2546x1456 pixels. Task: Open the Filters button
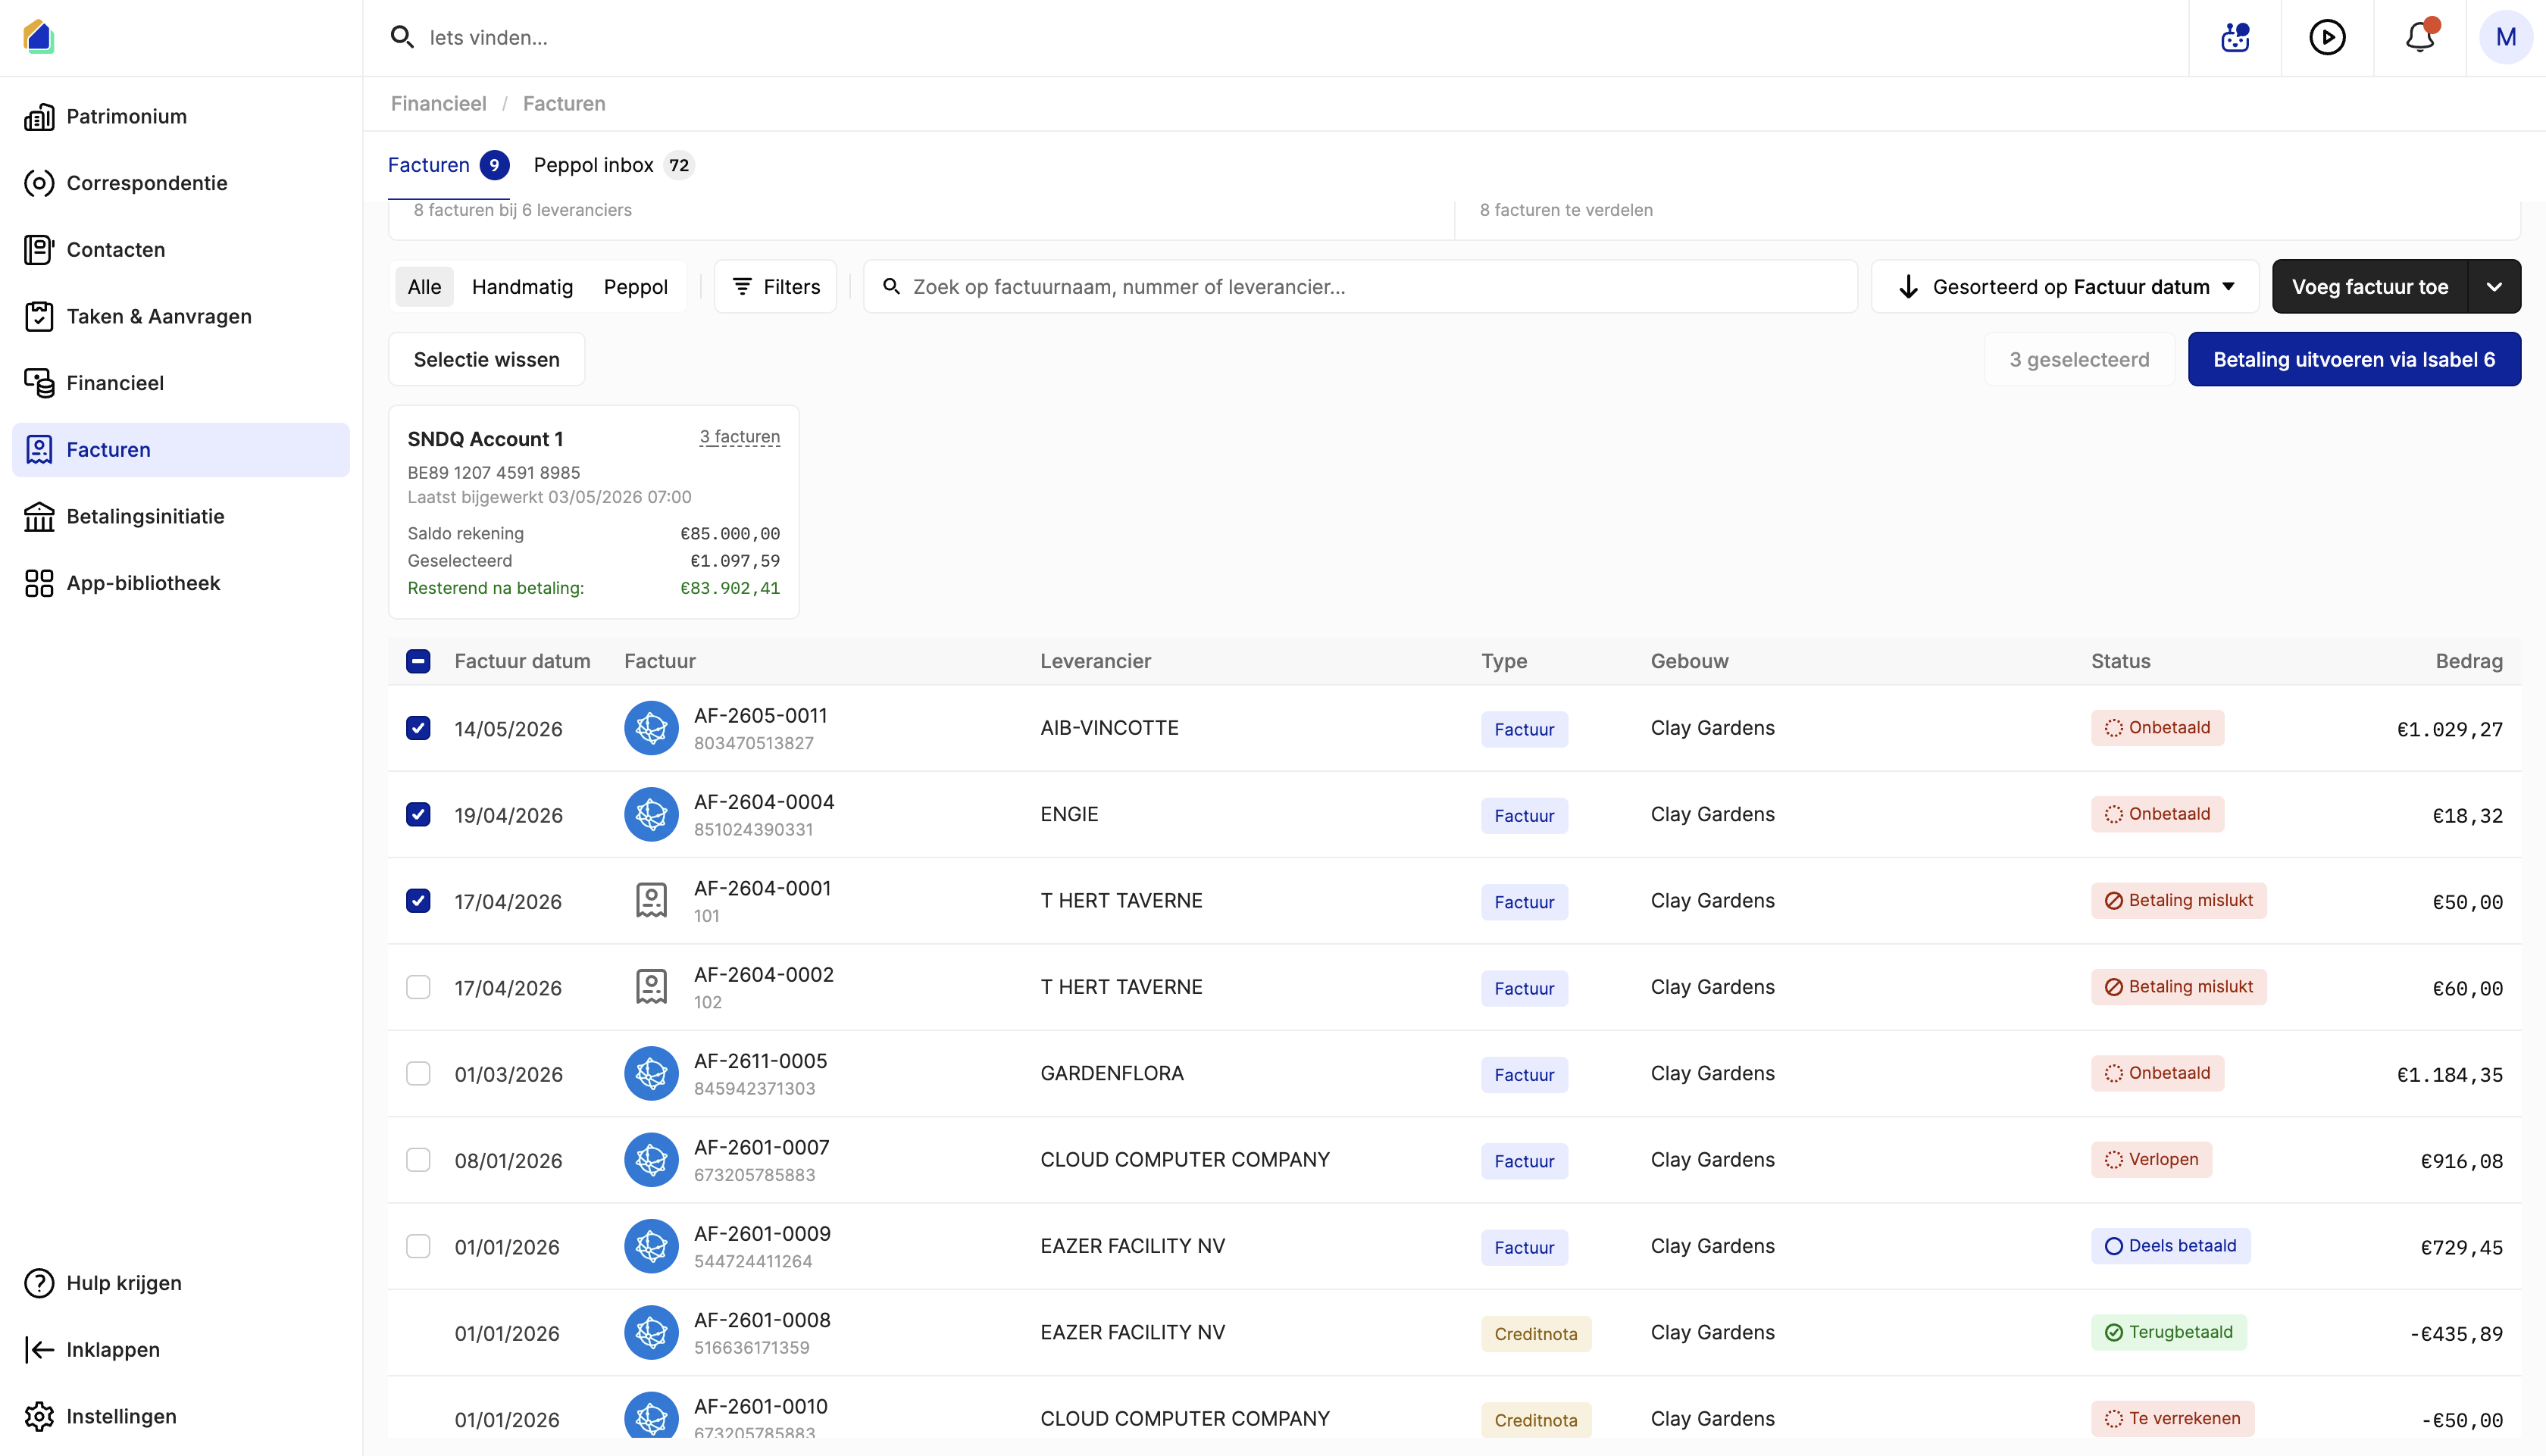point(775,287)
